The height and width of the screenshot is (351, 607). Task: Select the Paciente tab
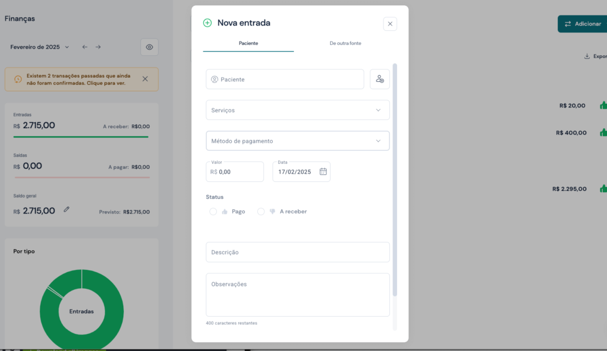248,43
